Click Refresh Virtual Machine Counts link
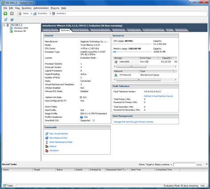 (x=158, y=96)
